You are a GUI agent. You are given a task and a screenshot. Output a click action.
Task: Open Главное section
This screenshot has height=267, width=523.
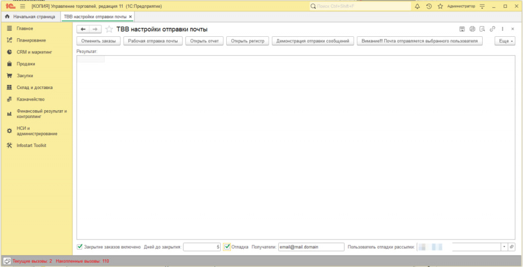click(25, 28)
